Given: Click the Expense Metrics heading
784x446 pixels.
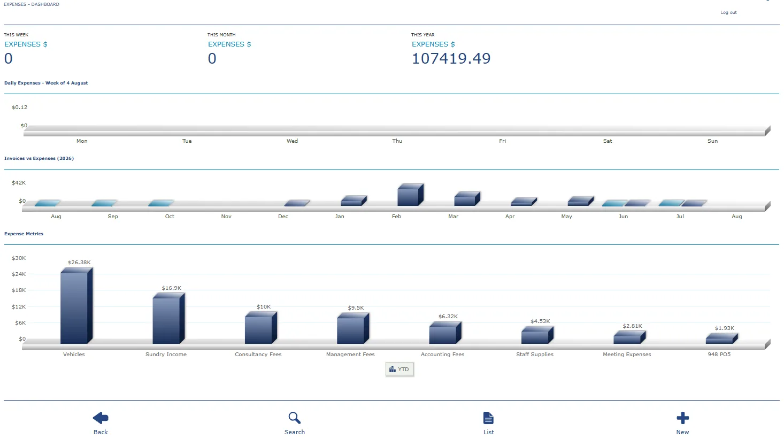Looking at the screenshot, I should click(x=24, y=234).
